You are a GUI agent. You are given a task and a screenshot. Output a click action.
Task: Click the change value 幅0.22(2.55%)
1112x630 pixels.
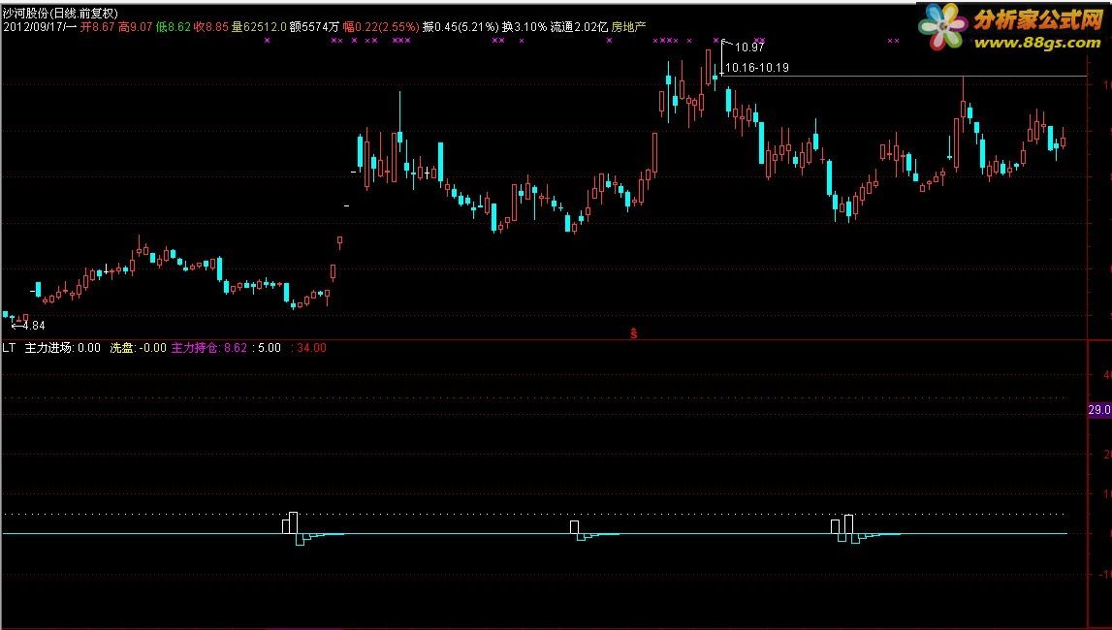pyautogui.click(x=381, y=27)
